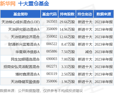Click the 新华网 title text
Image resolution: width=114 pixels, height=93 pixels.
coord(8,4)
